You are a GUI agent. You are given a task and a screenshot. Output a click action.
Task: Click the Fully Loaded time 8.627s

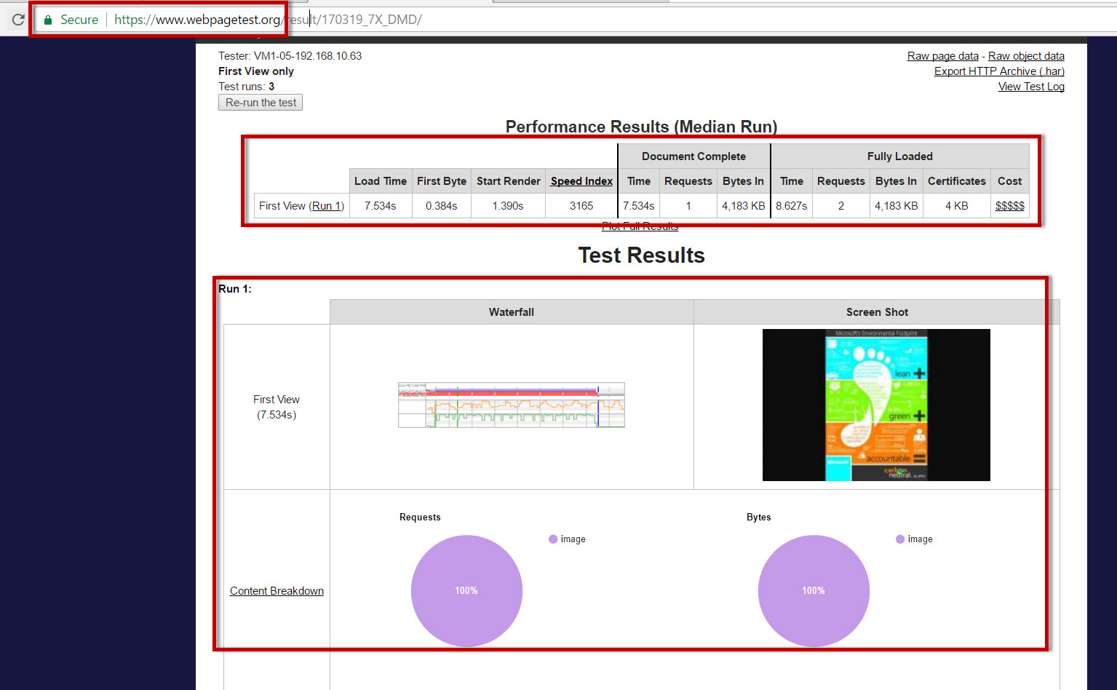click(792, 206)
